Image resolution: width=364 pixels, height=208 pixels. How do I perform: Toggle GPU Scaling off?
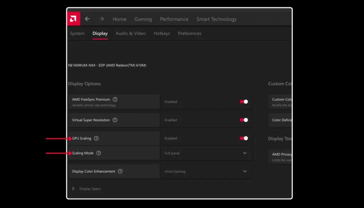[244, 138]
